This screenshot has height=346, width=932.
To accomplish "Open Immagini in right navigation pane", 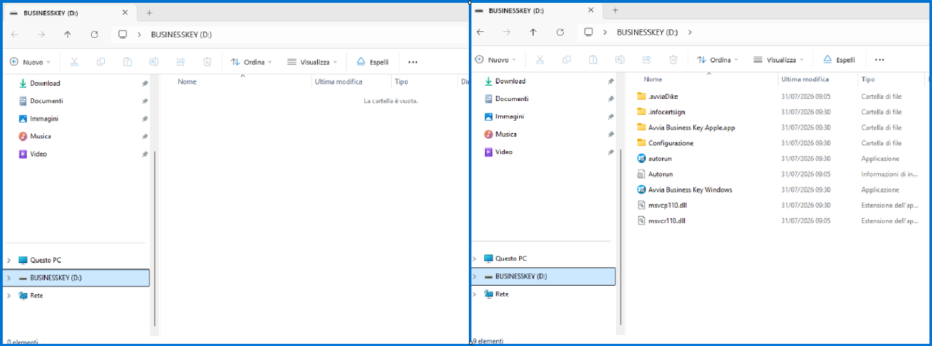I will [x=510, y=116].
